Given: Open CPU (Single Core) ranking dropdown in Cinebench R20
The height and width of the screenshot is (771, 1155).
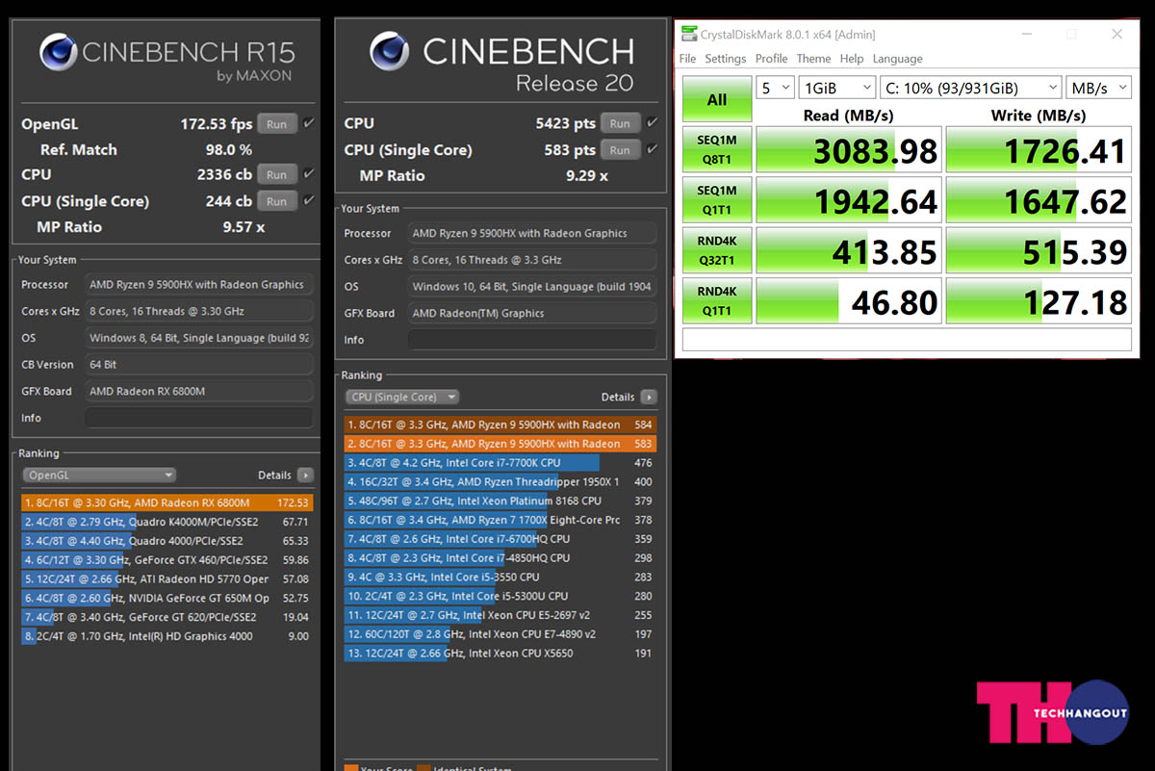Looking at the screenshot, I should [x=402, y=397].
